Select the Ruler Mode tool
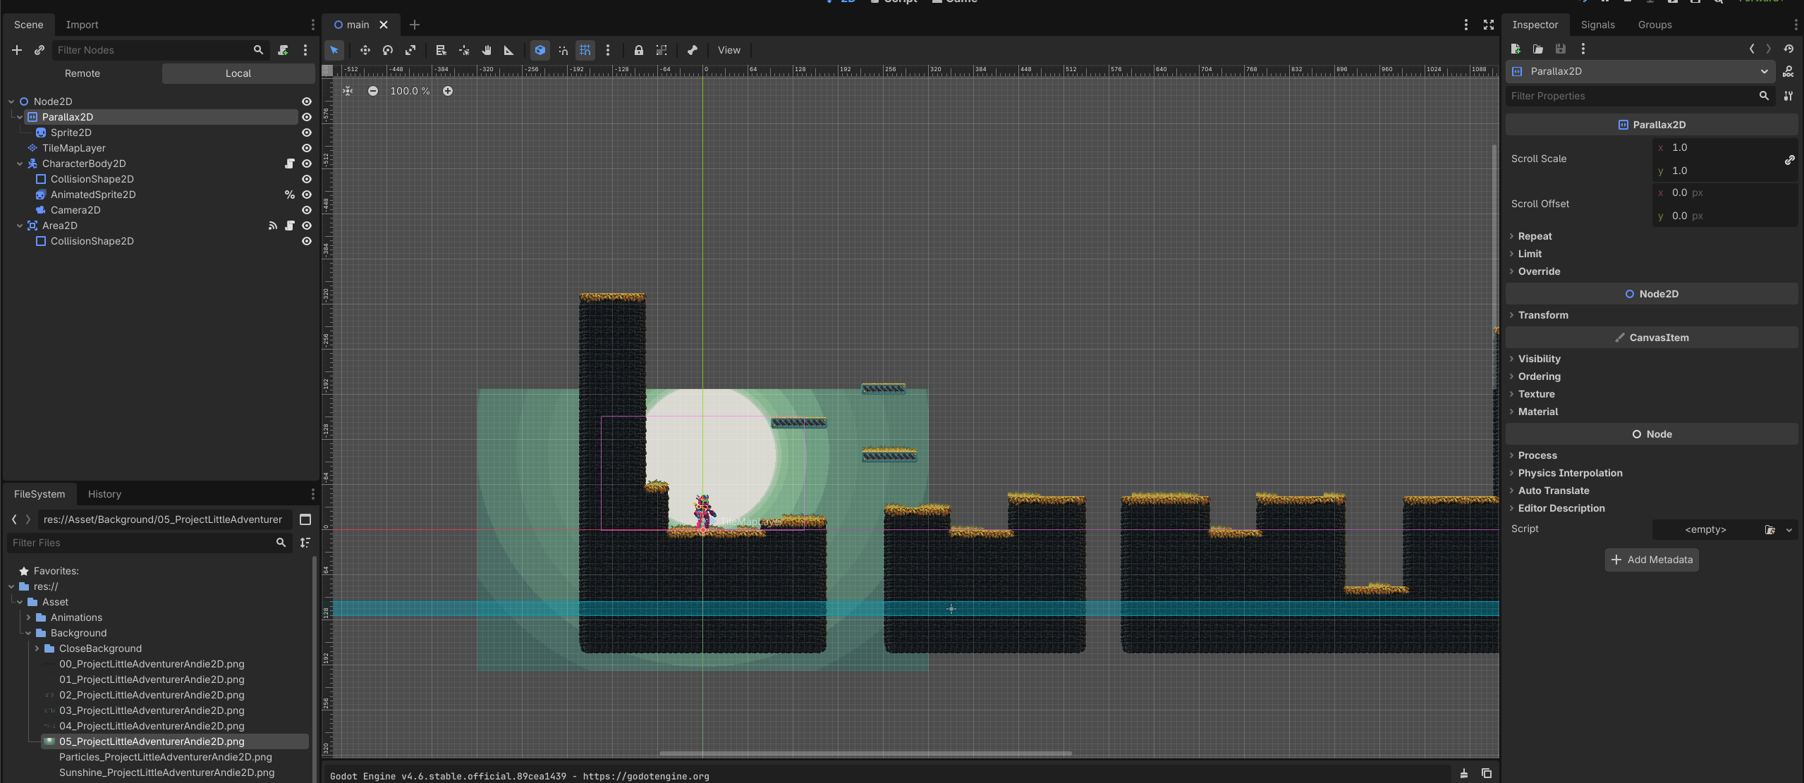Image resolution: width=1804 pixels, height=783 pixels. point(508,50)
